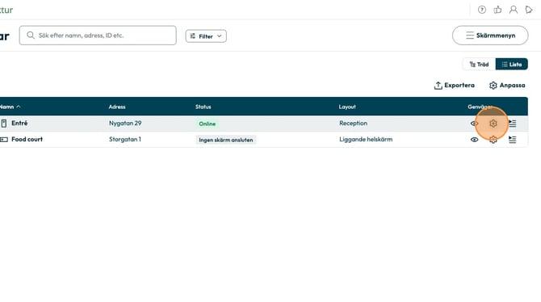541x302 pixels.
Task: Click the Layout column header
Action: point(347,107)
